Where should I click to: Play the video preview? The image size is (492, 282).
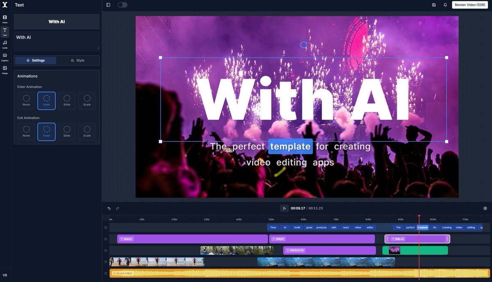tap(284, 208)
